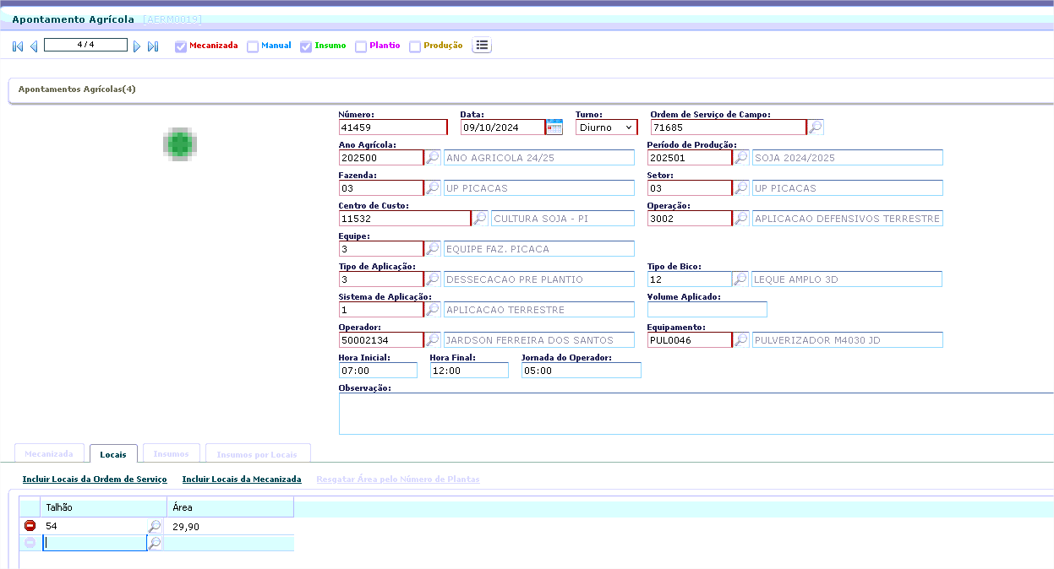This screenshot has height=569, width=1054.
Task: Click the Ordem de Serviço de Campo field
Action: coord(729,127)
